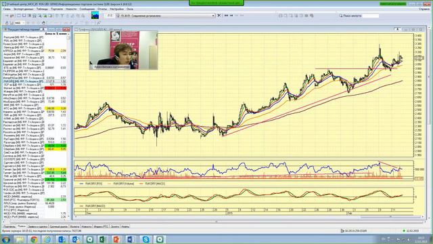
Task: Click the numeric field showing 212
Action: point(110,16)
